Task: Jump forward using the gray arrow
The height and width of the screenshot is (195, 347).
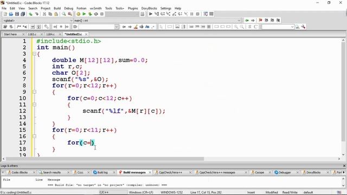Action: tap(253, 21)
